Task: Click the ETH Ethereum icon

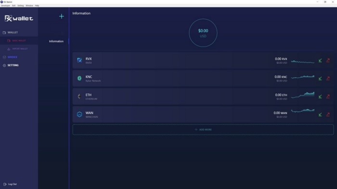Action: 79,97
